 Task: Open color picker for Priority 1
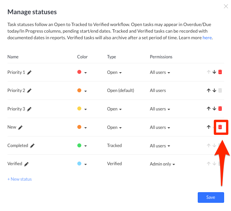(x=82, y=73)
